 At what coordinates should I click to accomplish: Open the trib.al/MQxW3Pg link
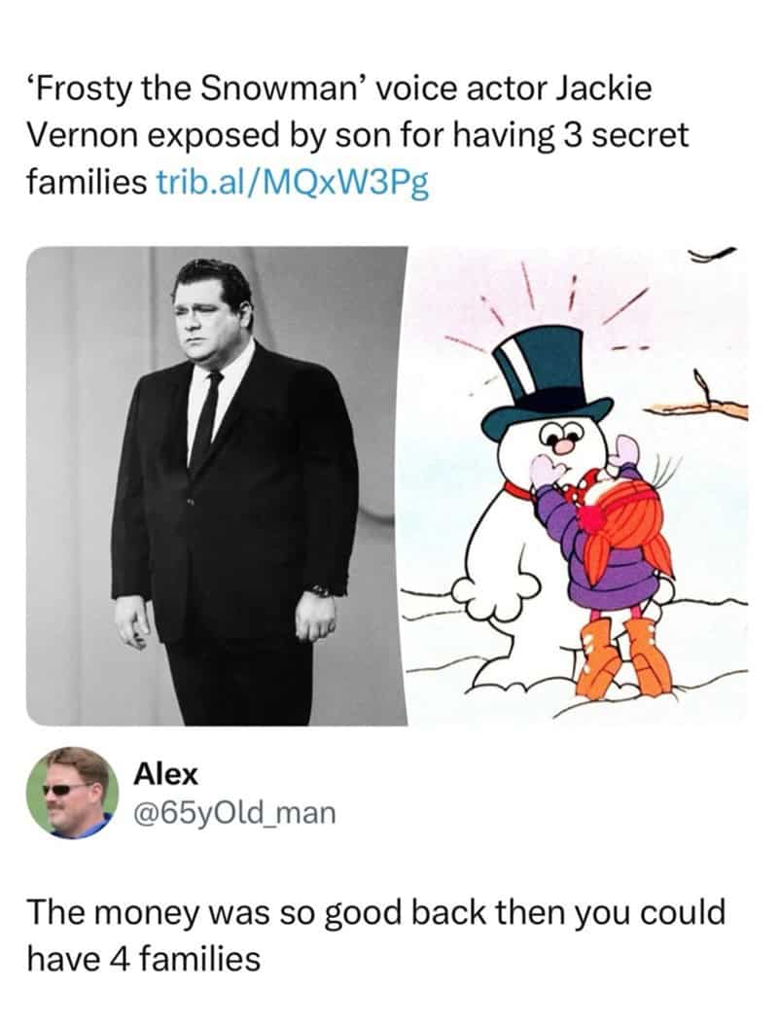coord(293,184)
